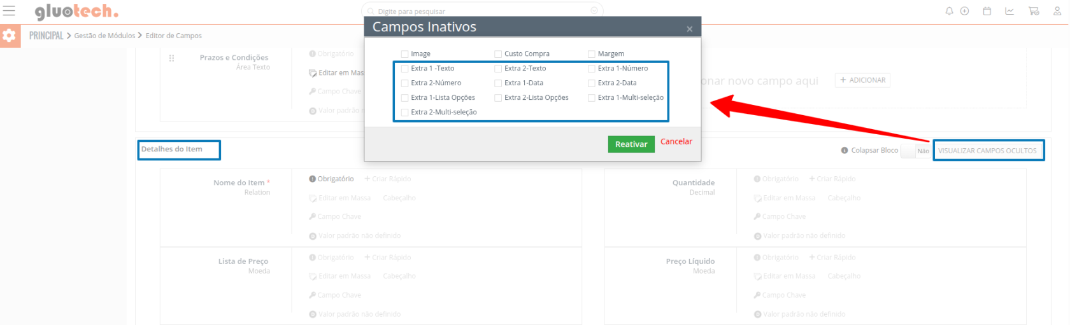The width and height of the screenshot is (1070, 325).
Task: Open the hamburger menu
Action: (9, 11)
